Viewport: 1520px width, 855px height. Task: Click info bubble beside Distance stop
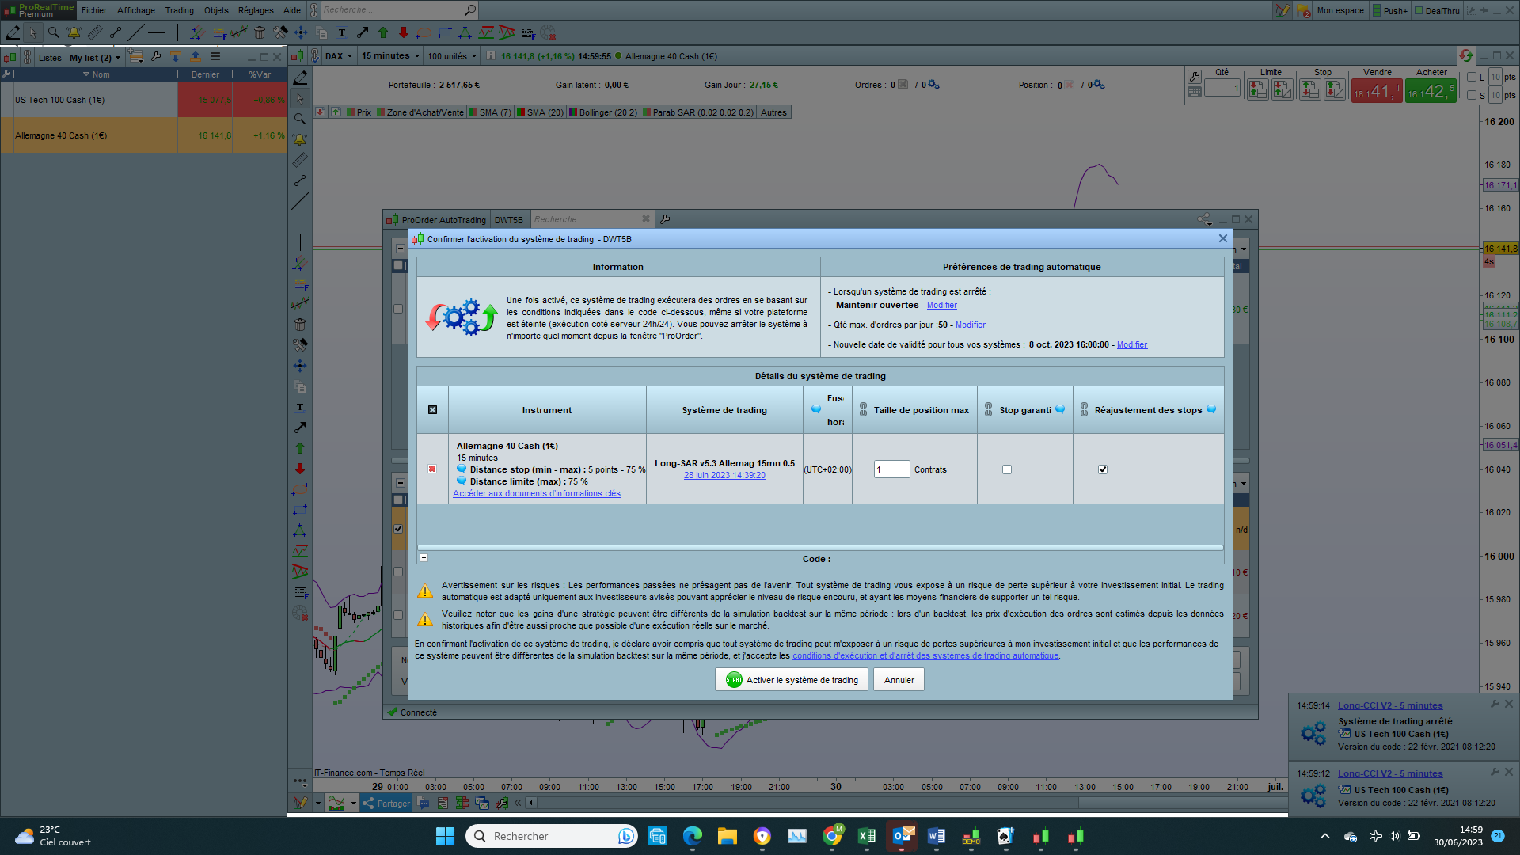[462, 469]
